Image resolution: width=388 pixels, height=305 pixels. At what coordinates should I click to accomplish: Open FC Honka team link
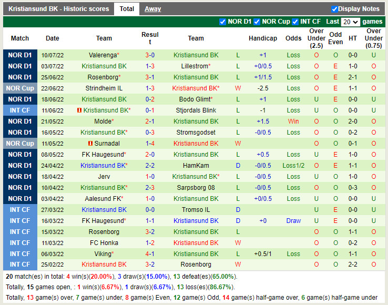pos(104,243)
